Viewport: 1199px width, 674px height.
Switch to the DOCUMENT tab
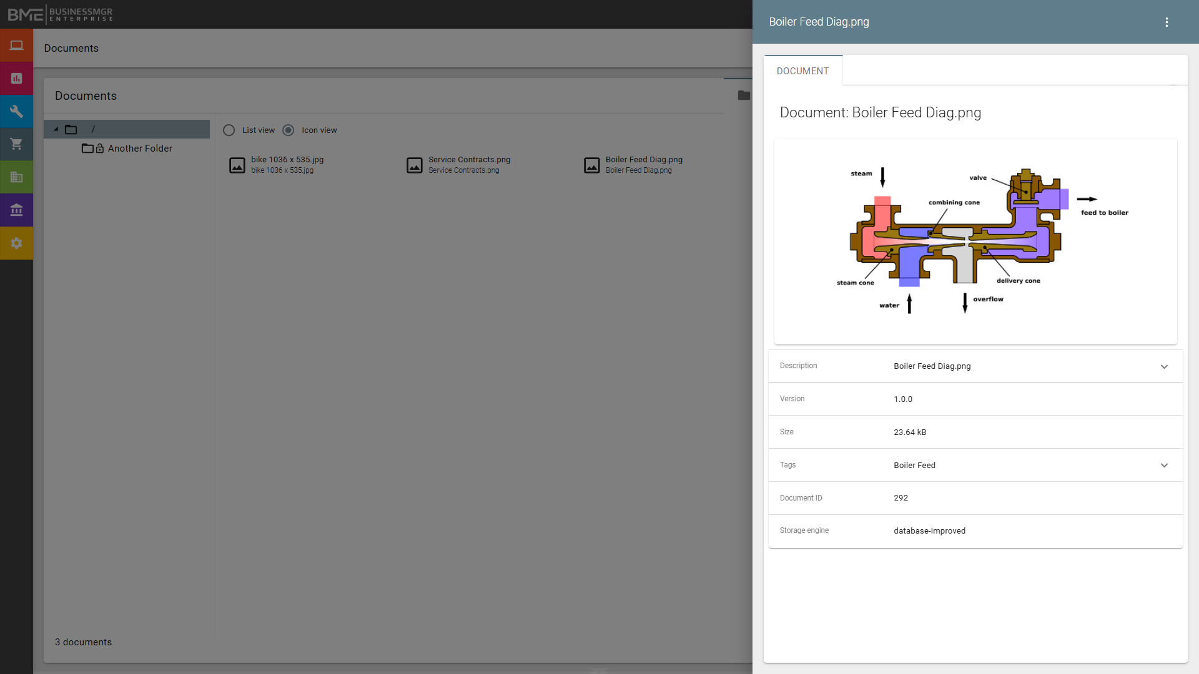[x=802, y=71]
